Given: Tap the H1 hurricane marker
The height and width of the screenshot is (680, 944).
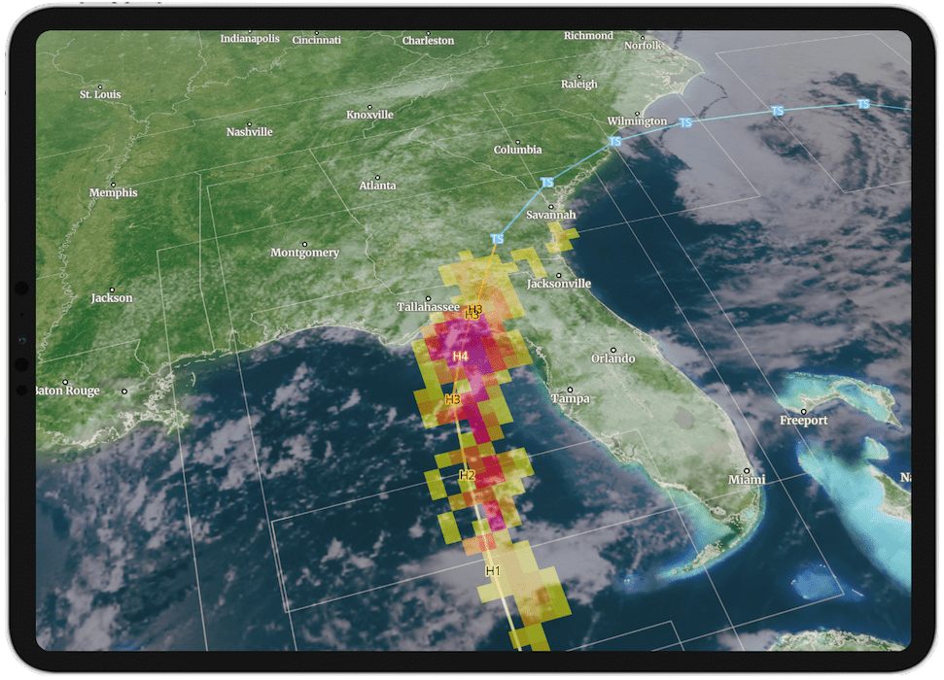Looking at the screenshot, I should pos(492,570).
